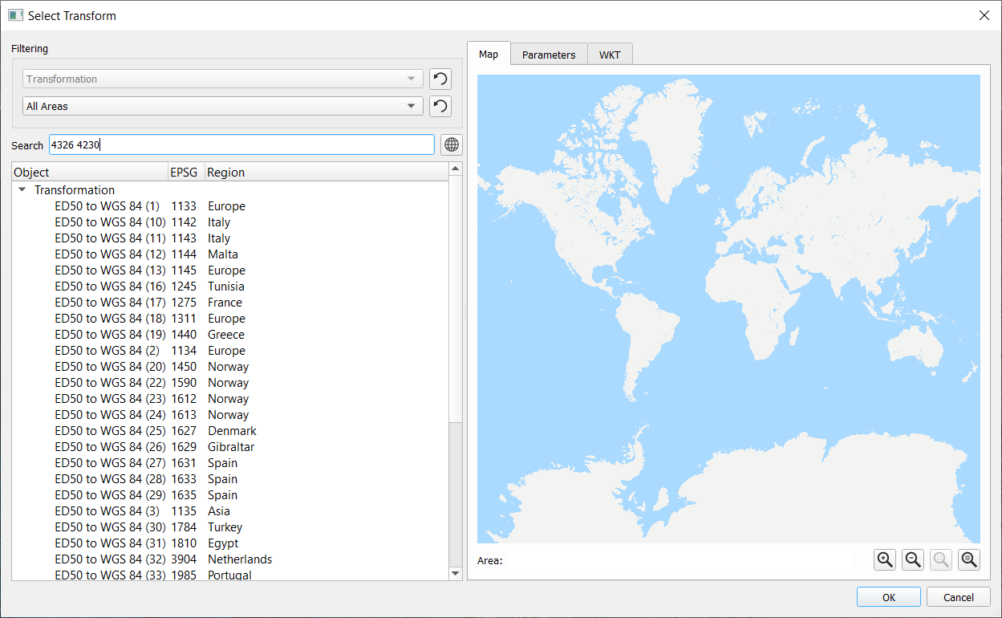Click the zoom out magnifier on map
Image resolution: width=1002 pixels, height=618 pixels.
[913, 560]
